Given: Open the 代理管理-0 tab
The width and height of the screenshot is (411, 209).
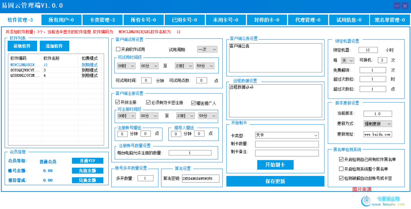Looking at the screenshot, I should (x=308, y=20).
